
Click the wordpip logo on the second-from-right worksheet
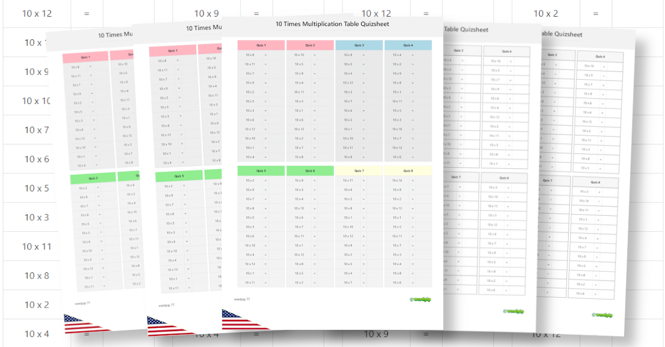[513, 312]
